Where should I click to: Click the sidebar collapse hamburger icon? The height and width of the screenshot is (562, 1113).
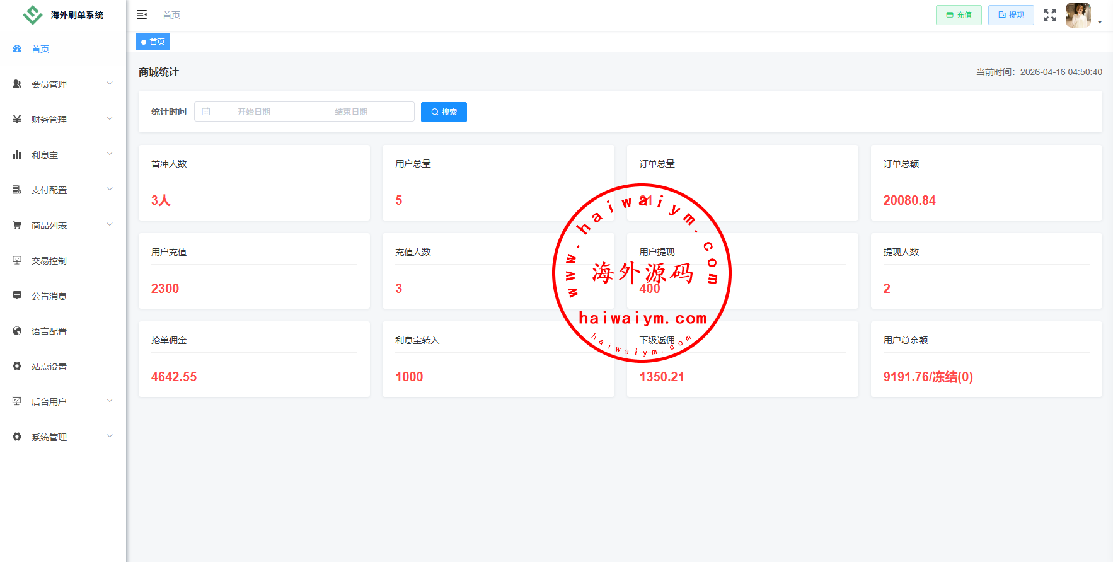click(x=142, y=14)
